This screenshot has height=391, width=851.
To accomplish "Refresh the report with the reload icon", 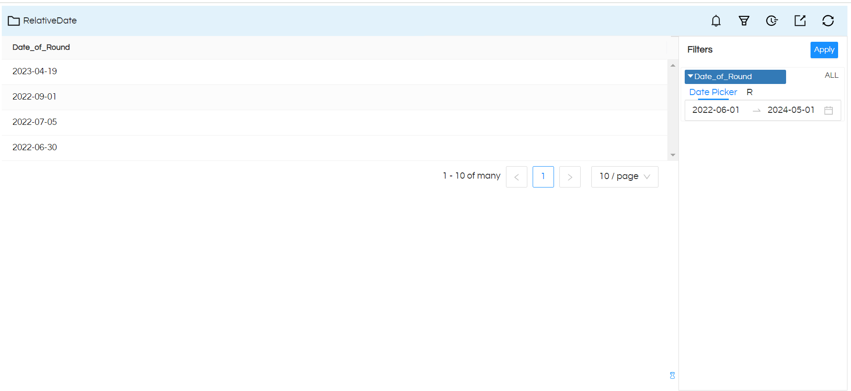I will coord(828,21).
